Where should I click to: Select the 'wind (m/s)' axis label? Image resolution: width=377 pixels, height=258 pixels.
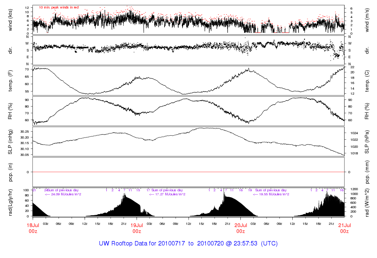pos(367,20)
